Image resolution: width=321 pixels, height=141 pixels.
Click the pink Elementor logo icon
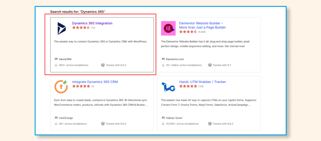click(x=168, y=28)
